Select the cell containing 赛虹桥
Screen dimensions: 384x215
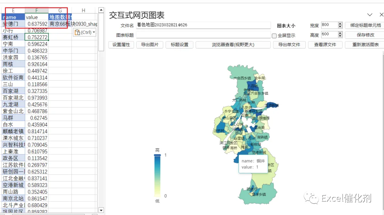(13, 37)
